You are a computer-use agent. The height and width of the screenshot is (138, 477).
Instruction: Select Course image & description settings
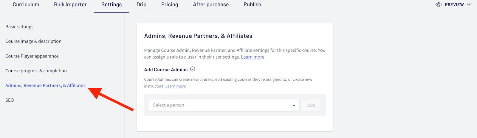point(33,41)
